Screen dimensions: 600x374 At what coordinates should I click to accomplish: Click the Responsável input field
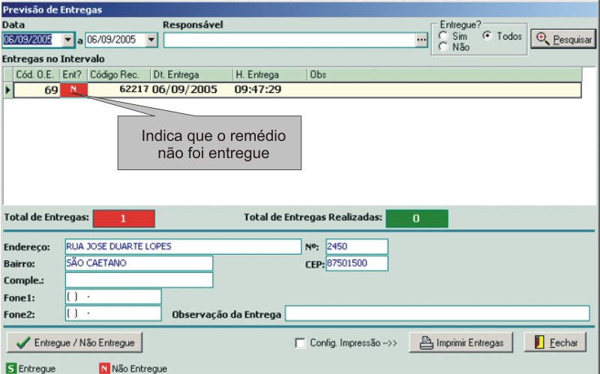tap(289, 40)
